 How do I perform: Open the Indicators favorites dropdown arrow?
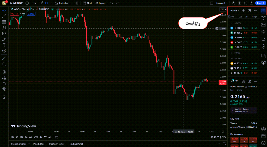pos(72,3)
